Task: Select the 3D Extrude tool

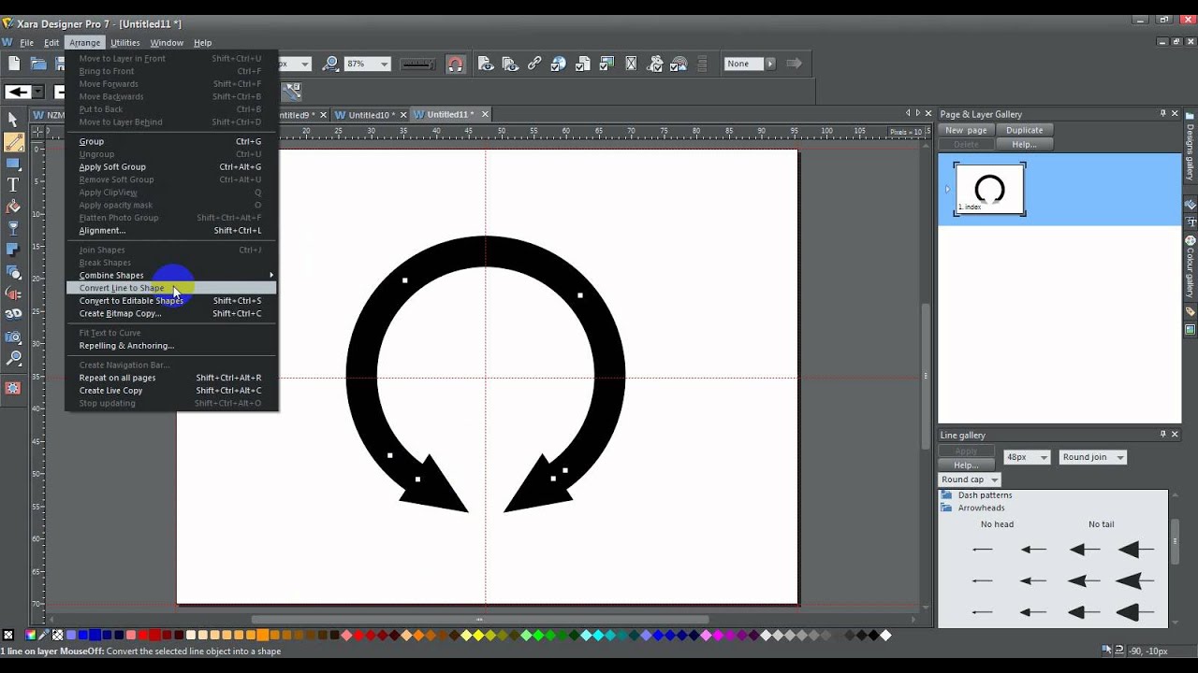Action: click(13, 314)
